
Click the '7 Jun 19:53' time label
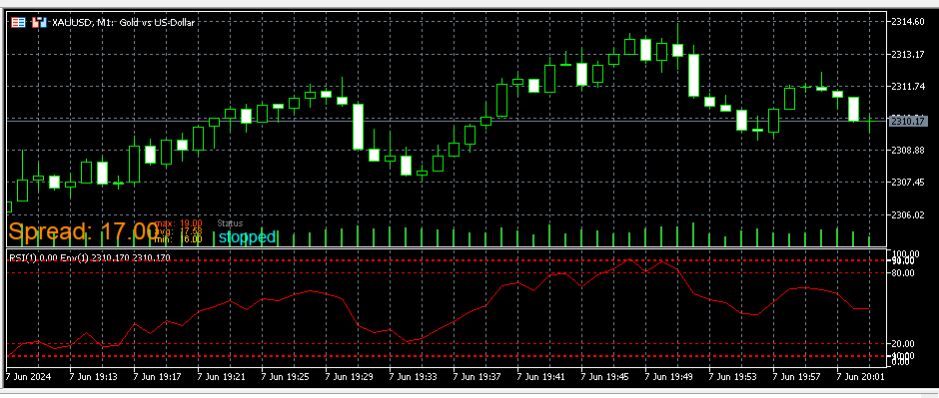tap(733, 377)
